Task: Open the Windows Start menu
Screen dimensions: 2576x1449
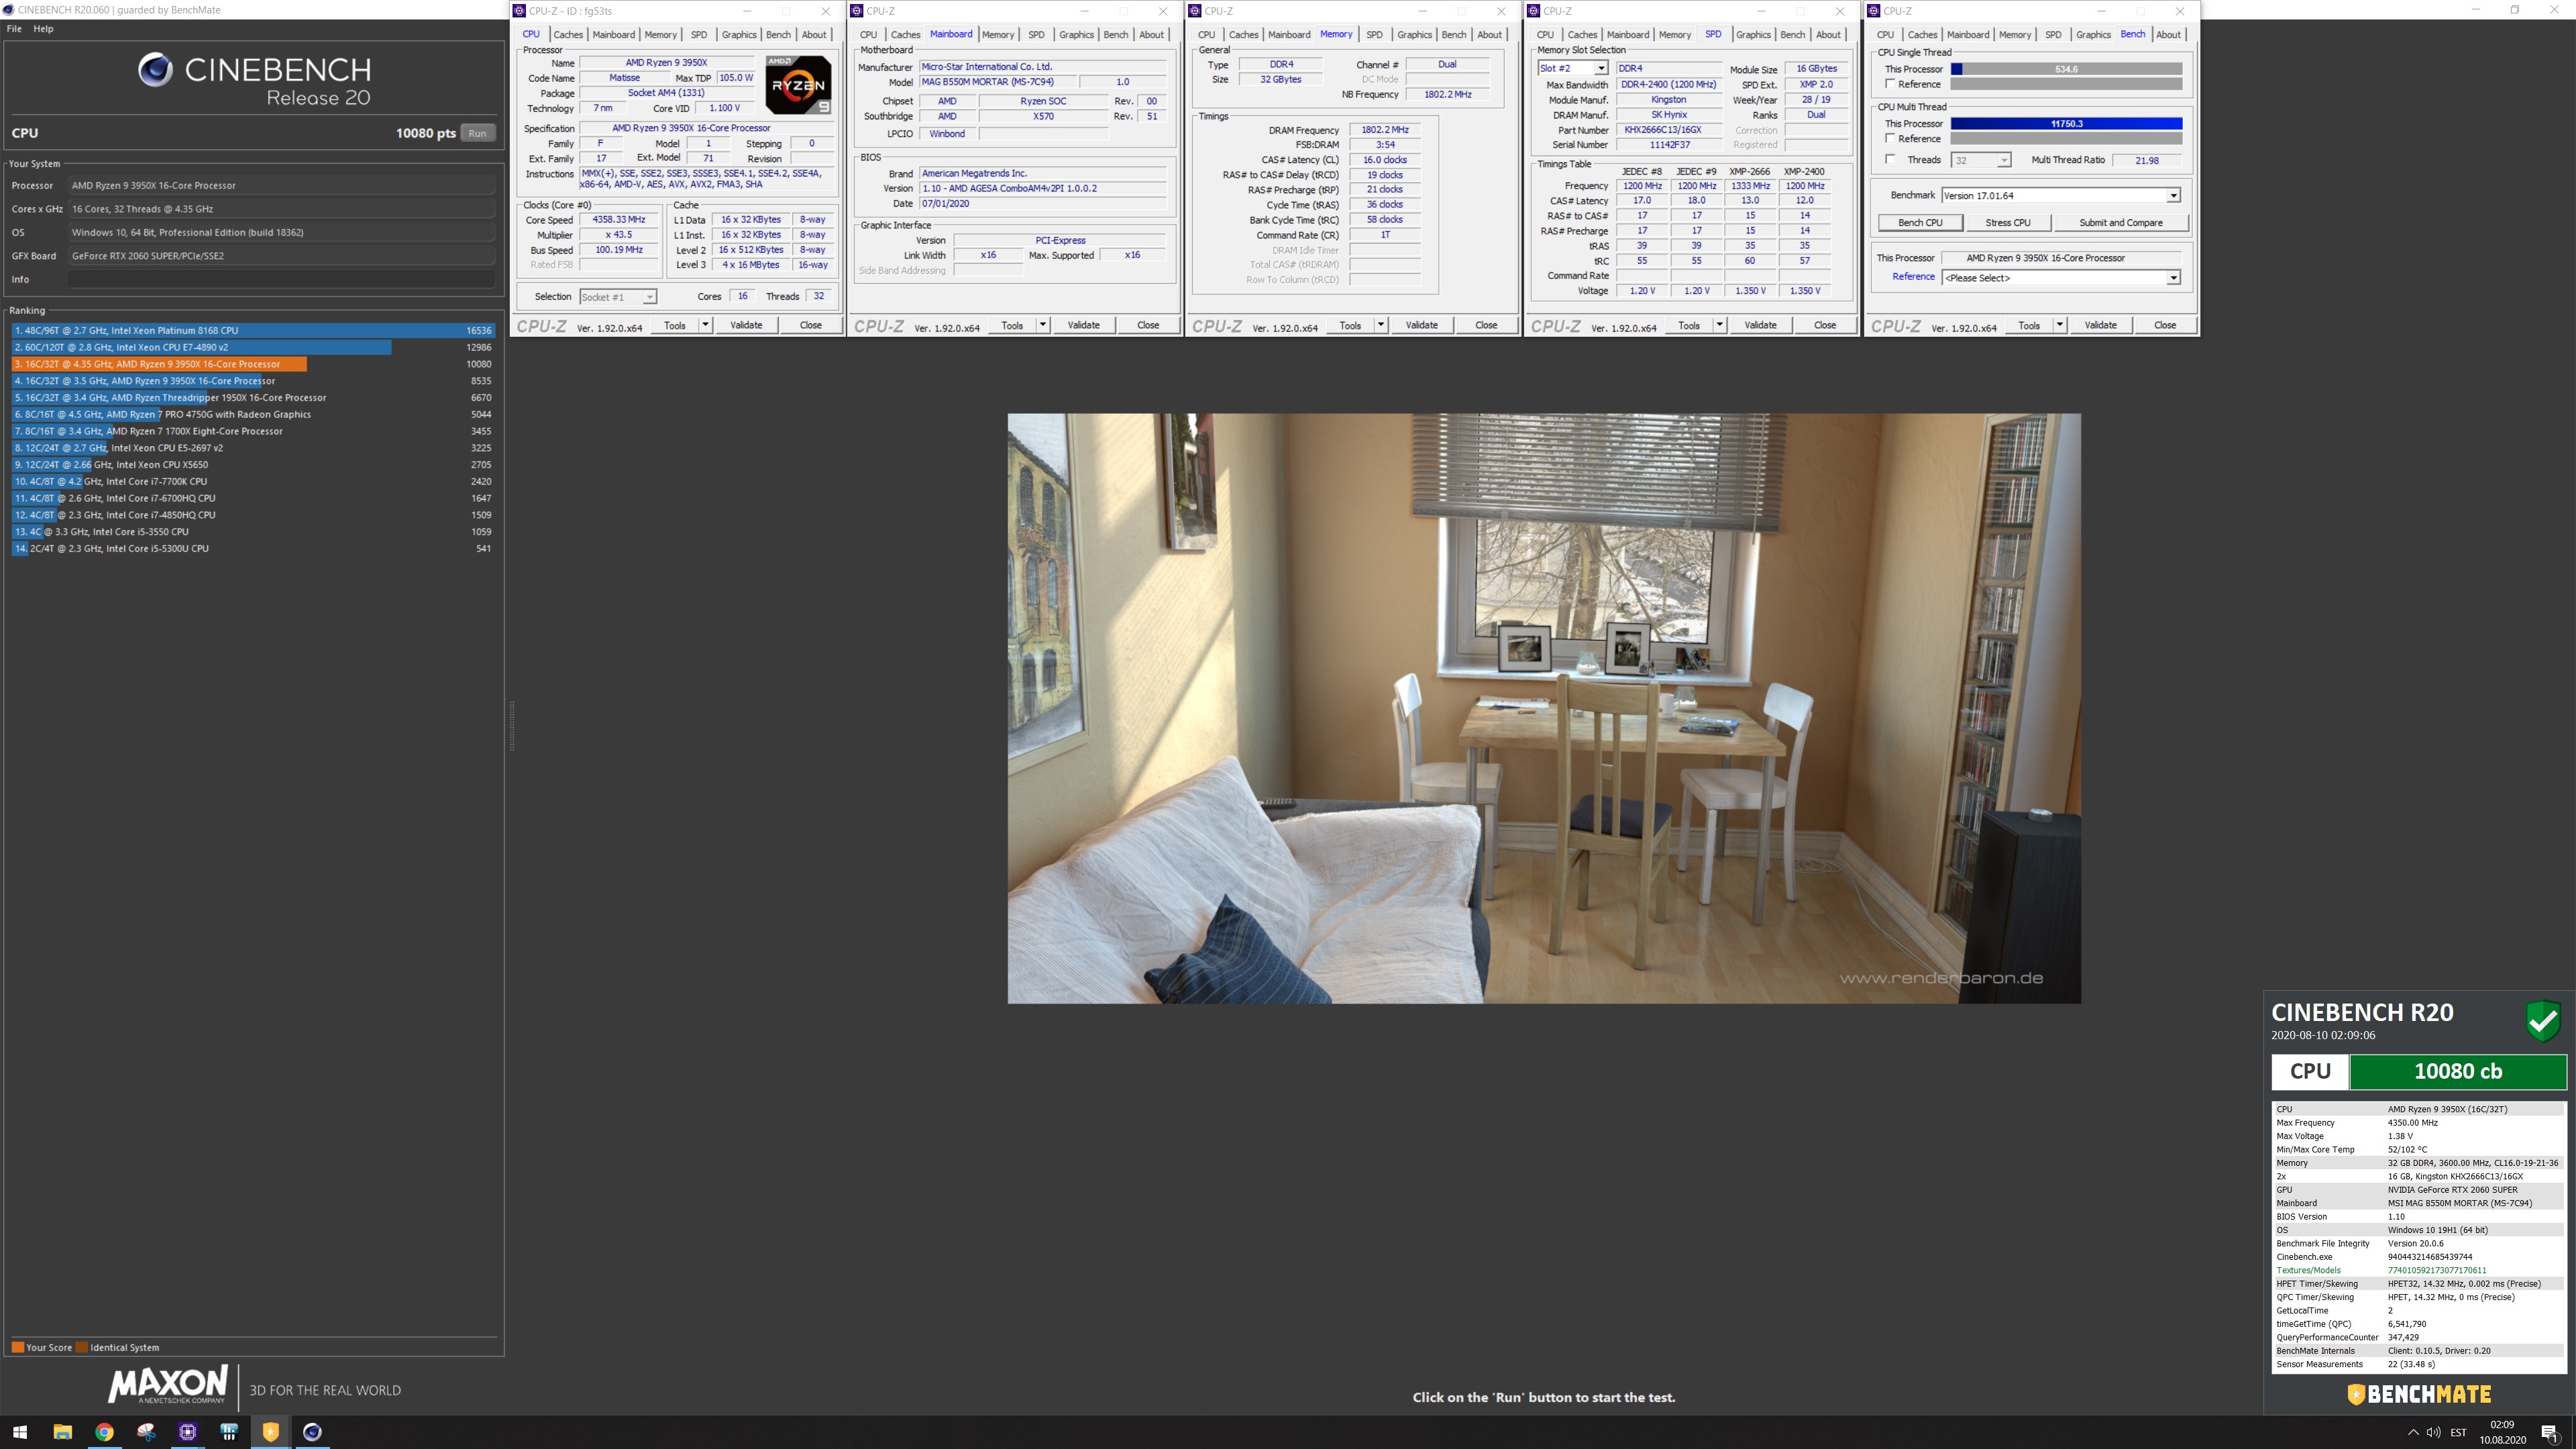Action: tap(20, 1431)
